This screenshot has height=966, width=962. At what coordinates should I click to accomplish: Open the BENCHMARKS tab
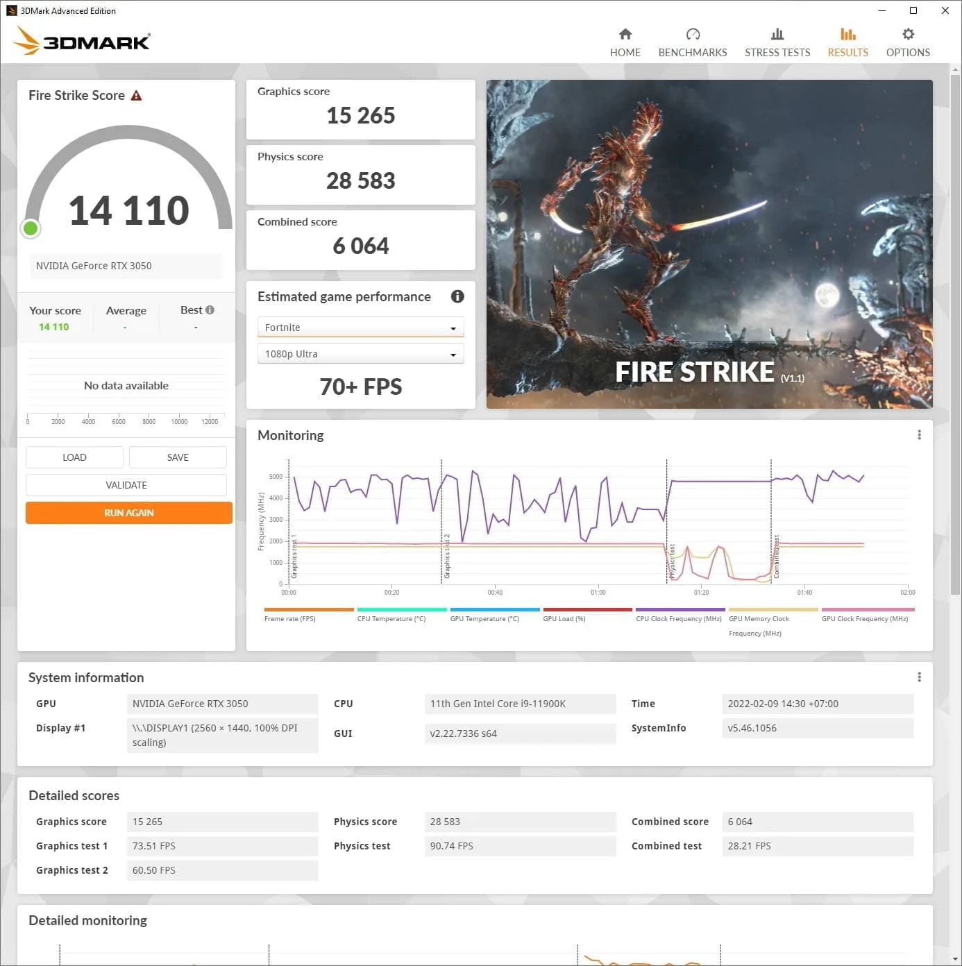tap(692, 43)
